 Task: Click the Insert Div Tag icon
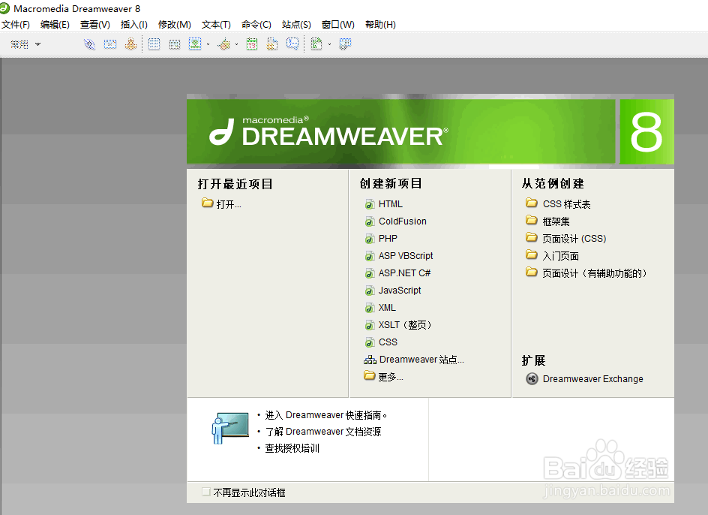pyautogui.click(x=174, y=44)
